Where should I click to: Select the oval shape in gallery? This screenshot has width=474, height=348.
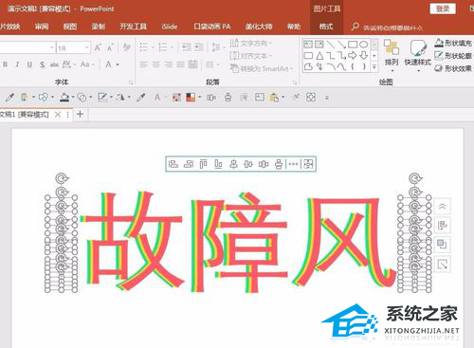pos(364,45)
